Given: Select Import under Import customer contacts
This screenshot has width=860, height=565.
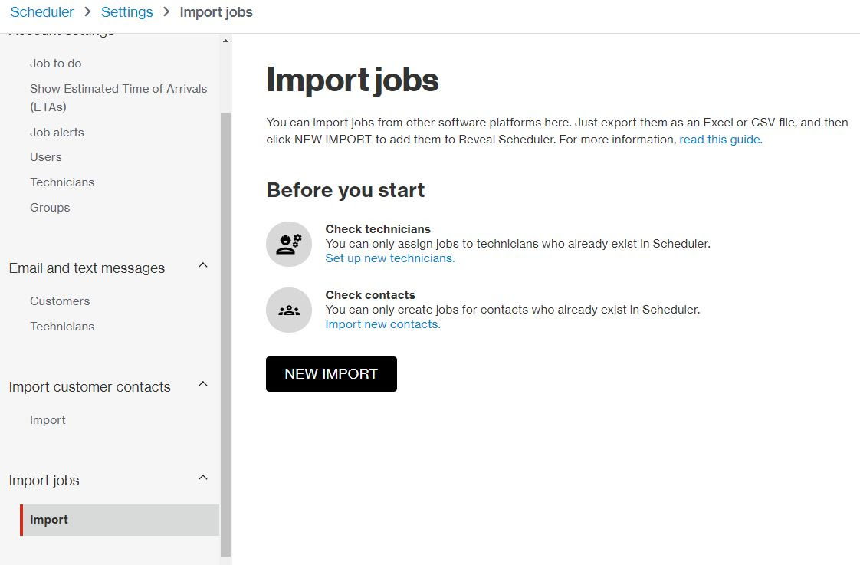Looking at the screenshot, I should point(48,420).
